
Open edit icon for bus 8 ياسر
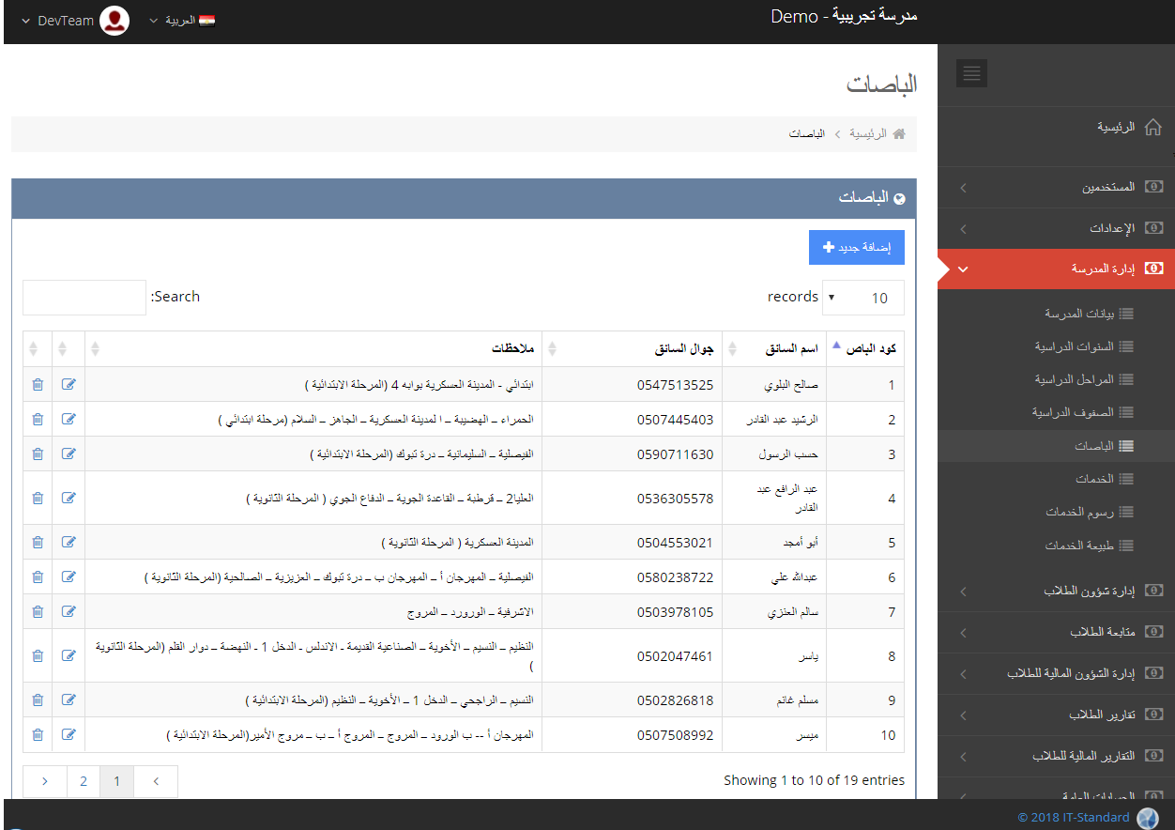[x=69, y=655]
